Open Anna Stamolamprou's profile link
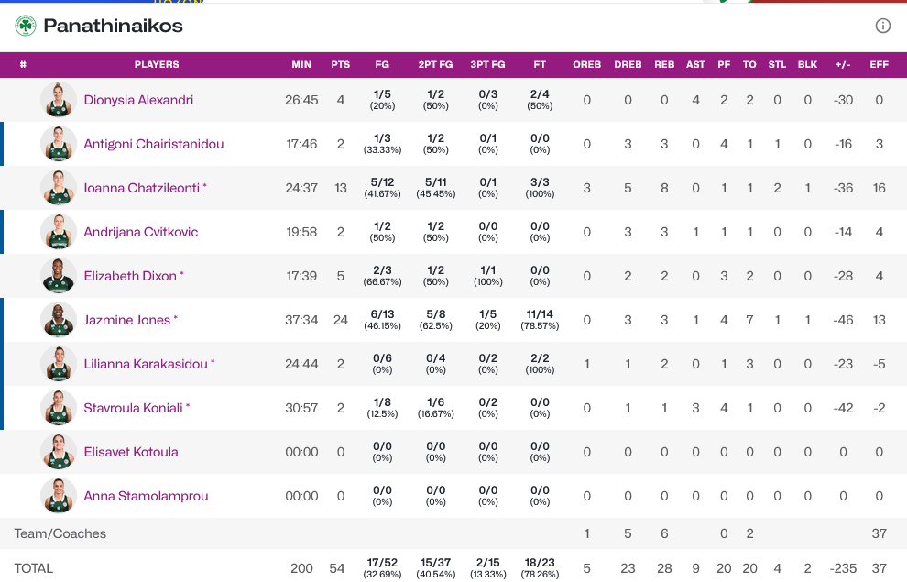 coord(146,496)
